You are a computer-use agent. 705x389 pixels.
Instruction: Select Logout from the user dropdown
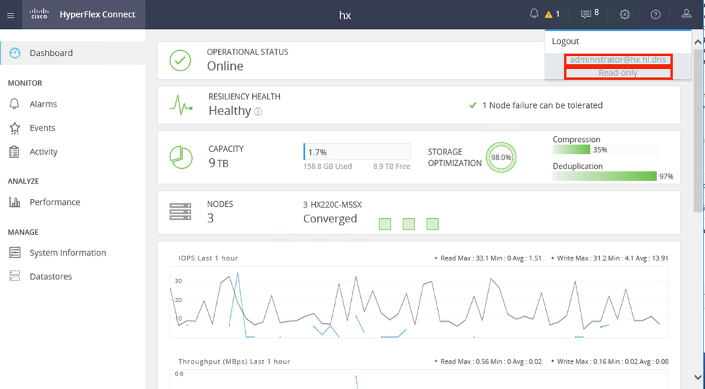point(566,42)
